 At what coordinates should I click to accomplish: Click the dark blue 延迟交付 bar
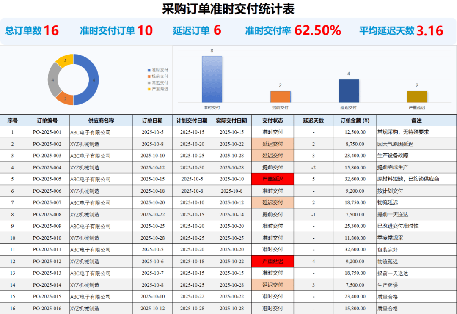coord(349,91)
